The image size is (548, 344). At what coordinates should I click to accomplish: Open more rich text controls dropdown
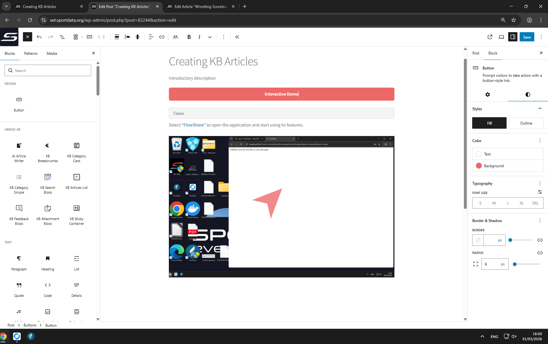coord(210,37)
